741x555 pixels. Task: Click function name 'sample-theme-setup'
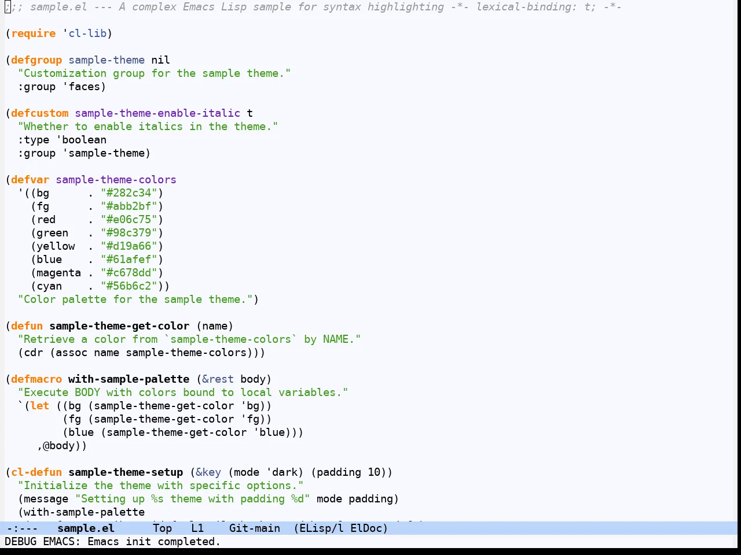point(126,472)
